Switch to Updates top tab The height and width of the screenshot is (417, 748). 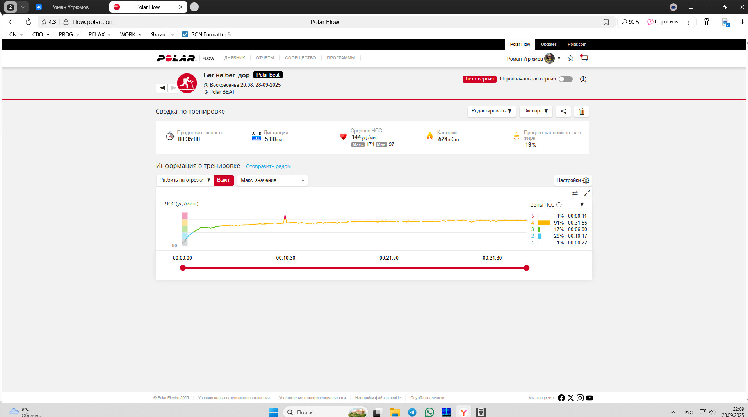click(x=549, y=44)
